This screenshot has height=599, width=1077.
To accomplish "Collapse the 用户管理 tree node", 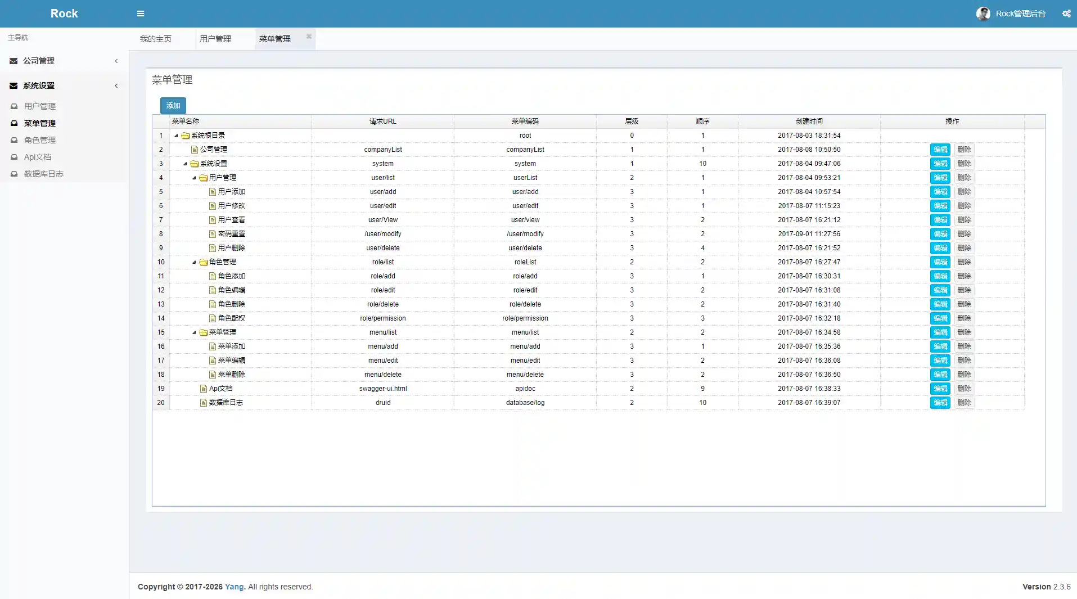I will pos(194,178).
